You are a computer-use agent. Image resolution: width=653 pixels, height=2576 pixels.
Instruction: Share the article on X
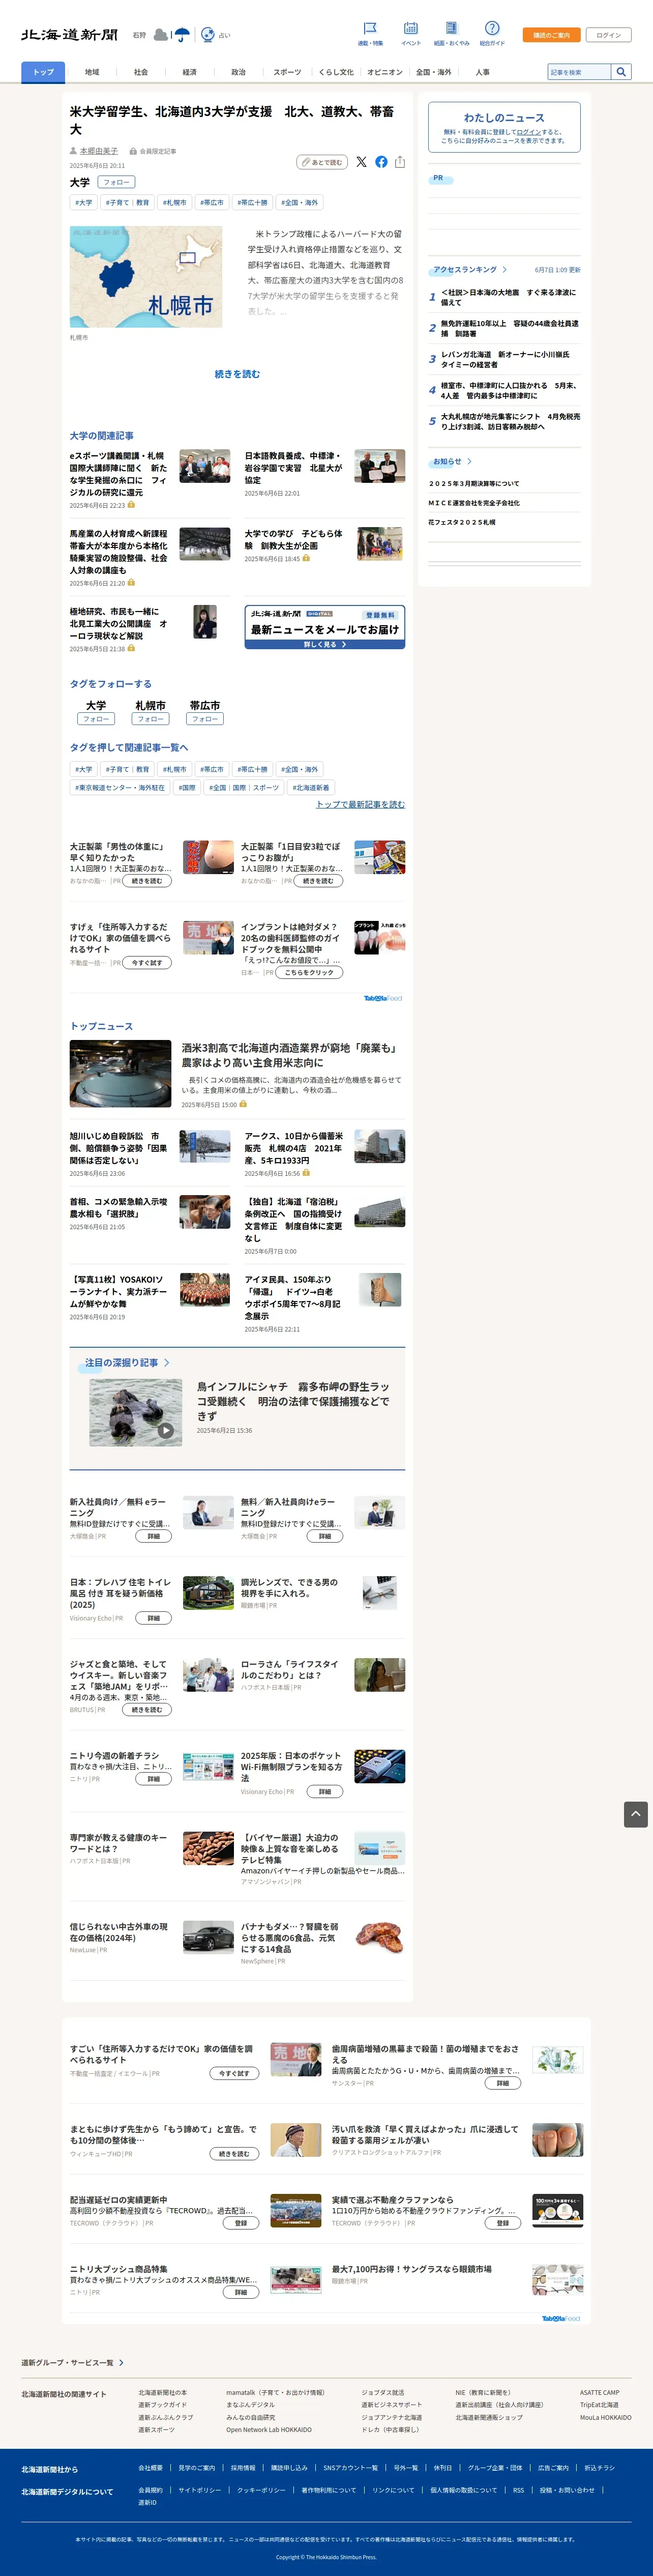361,162
